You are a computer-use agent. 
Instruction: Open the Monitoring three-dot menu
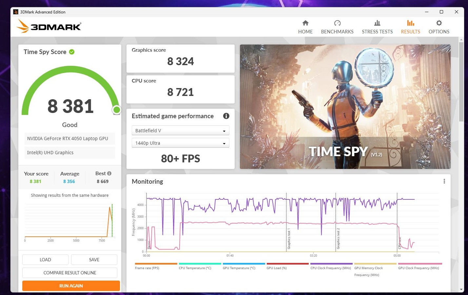444,181
